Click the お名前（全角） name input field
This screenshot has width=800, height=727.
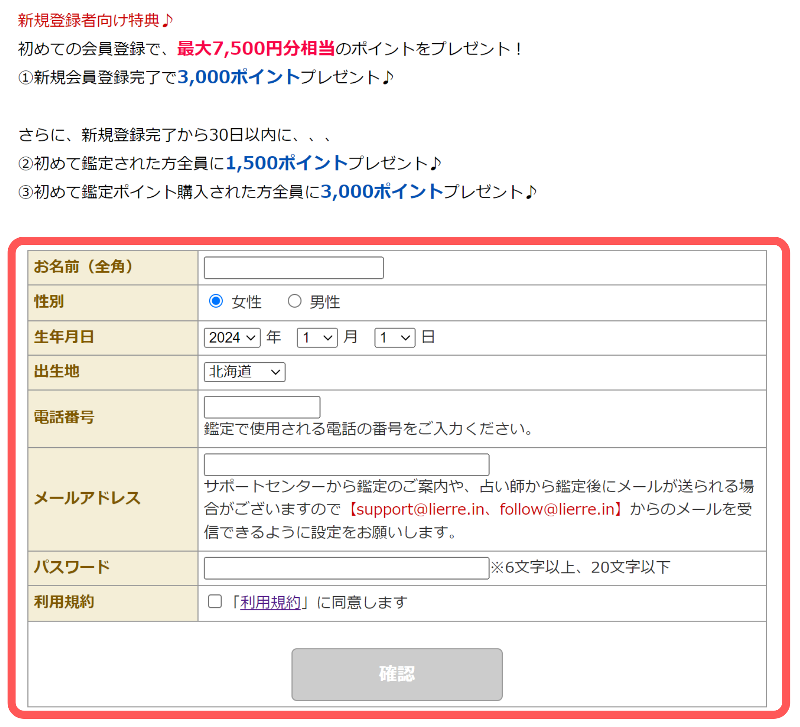click(x=293, y=268)
